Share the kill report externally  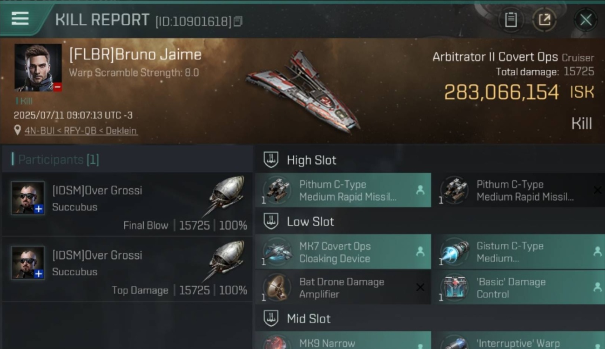(544, 20)
